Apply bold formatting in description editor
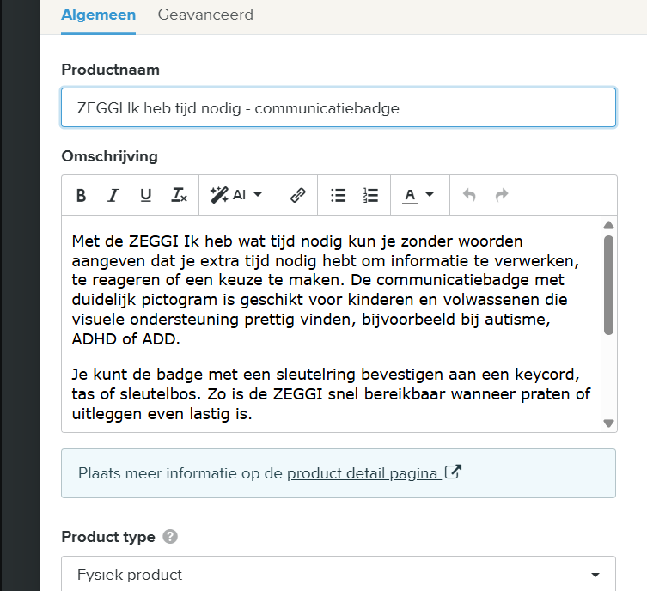Image resolution: width=647 pixels, height=591 pixels. point(82,195)
